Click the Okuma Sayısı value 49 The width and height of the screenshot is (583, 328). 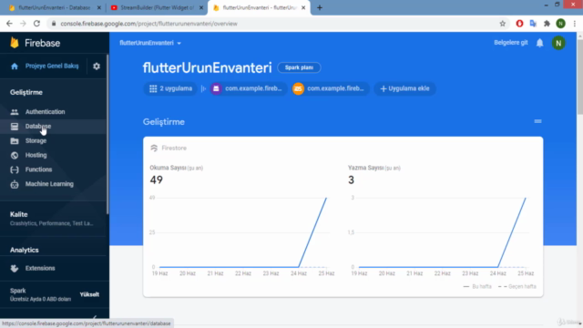pos(156,180)
